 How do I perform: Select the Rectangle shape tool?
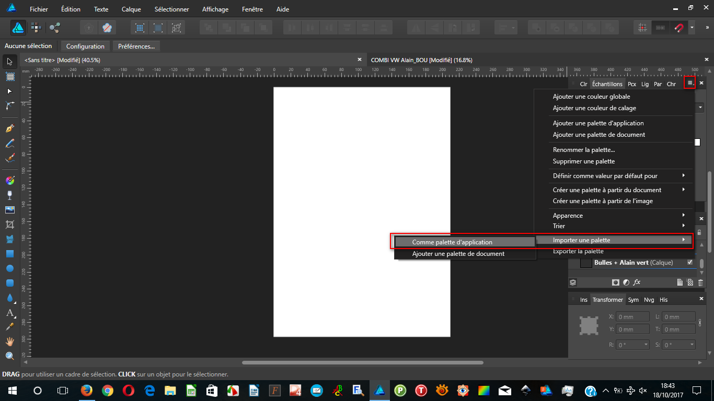click(x=9, y=254)
